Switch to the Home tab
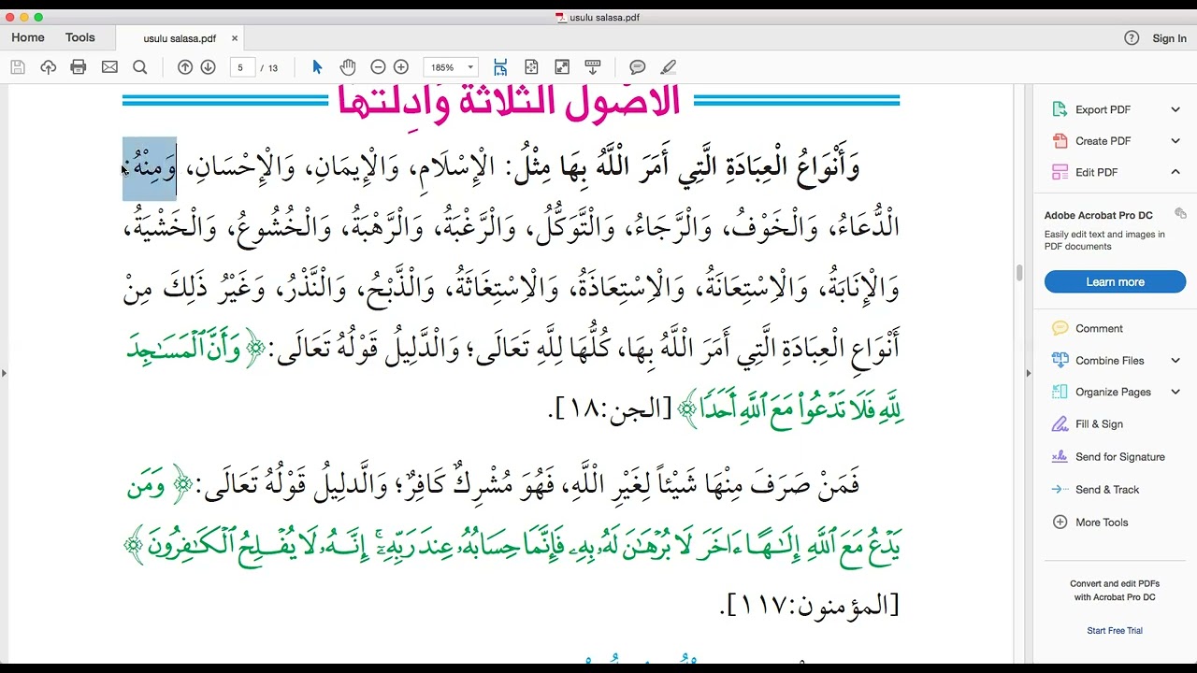Image resolution: width=1197 pixels, height=673 pixels. (x=28, y=37)
